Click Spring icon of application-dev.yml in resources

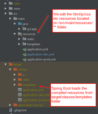pyautogui.click(x=24, y=54)
